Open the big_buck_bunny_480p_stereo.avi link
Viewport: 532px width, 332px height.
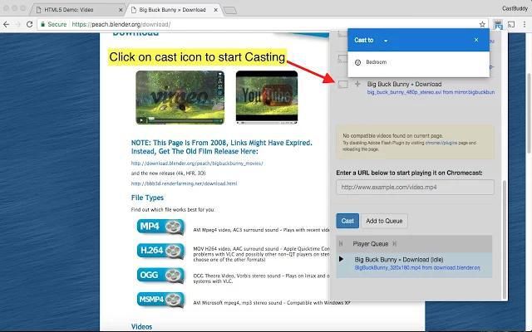431,92
